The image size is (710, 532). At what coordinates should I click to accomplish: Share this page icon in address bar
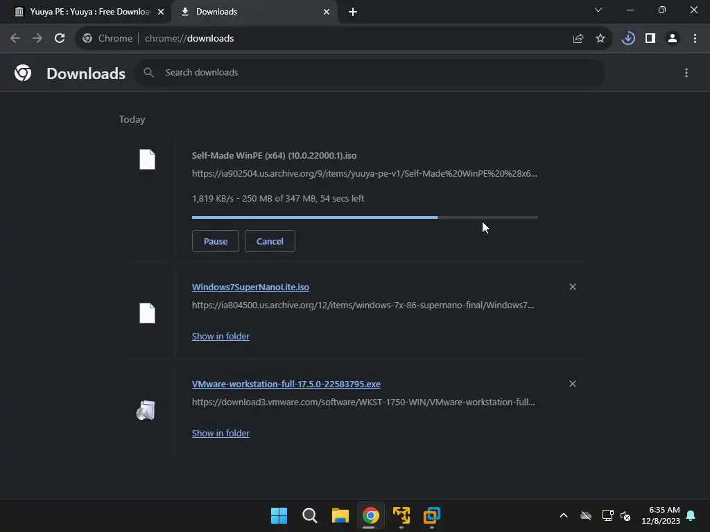[x=578, y=39]
